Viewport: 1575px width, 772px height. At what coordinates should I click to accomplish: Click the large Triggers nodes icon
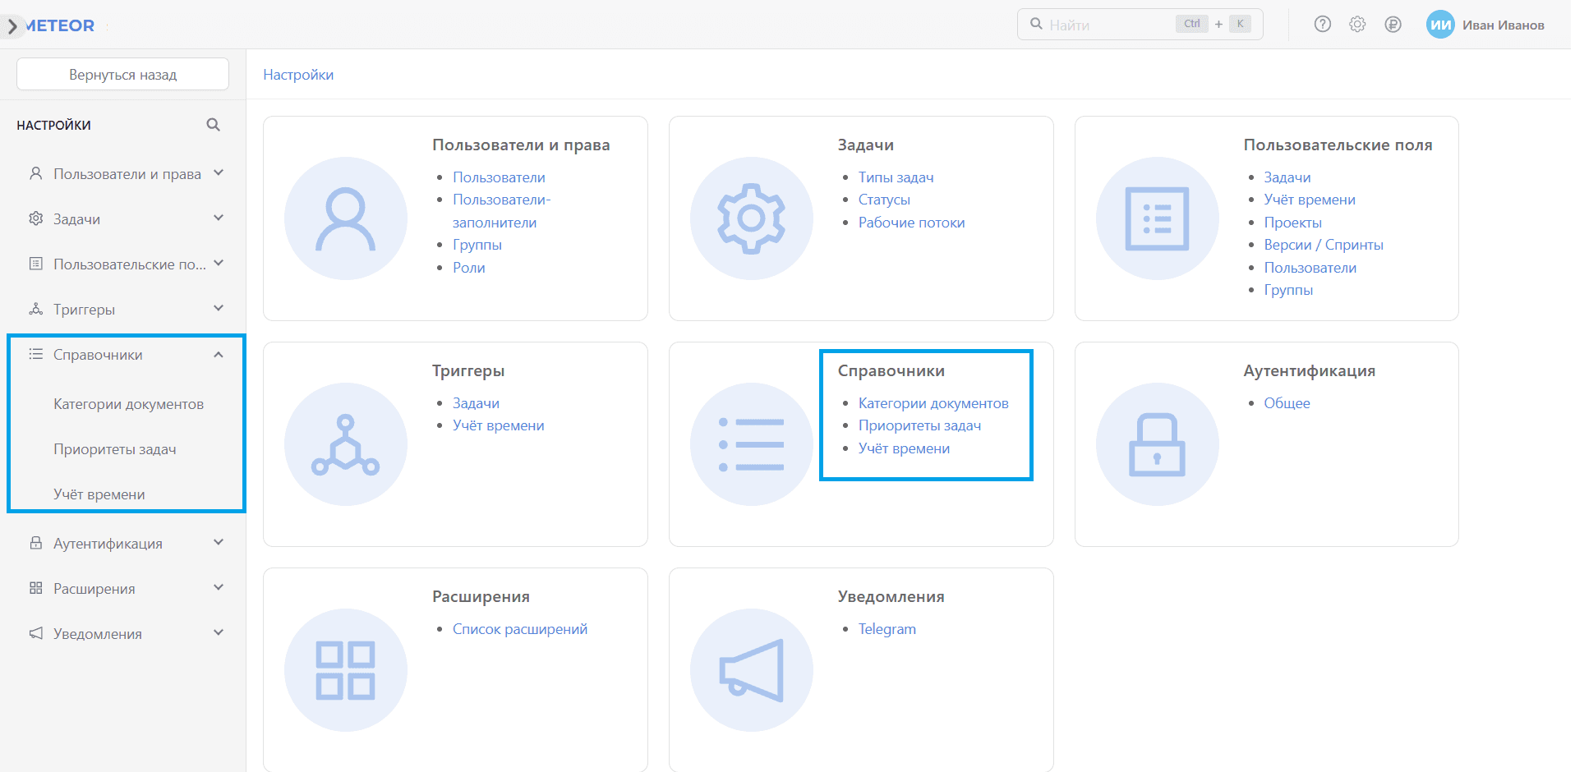tap(345, 444)
